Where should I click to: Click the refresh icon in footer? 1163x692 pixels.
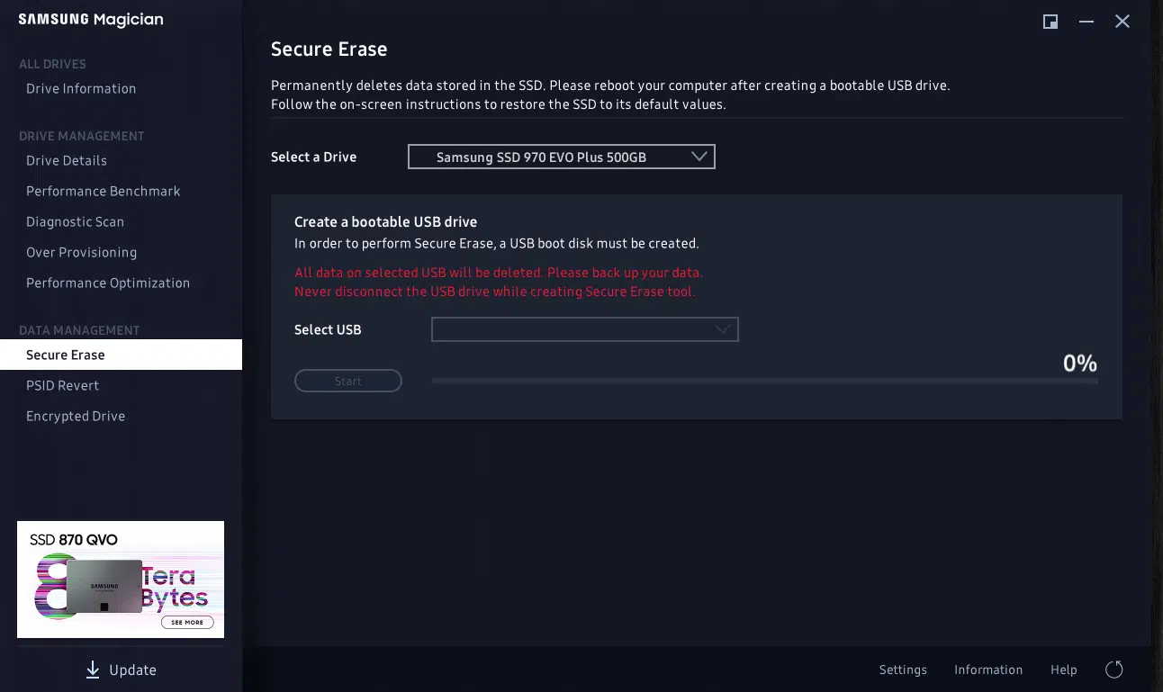(x=1114, y=670)
